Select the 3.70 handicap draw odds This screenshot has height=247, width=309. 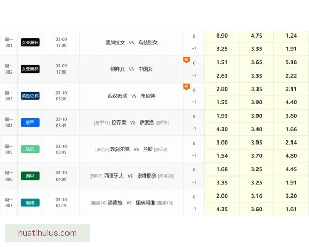(256, 156)
